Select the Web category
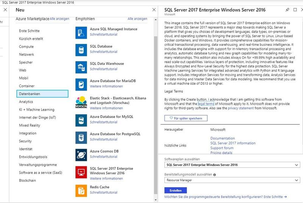This screenshot has height=203, width=303. click(x=23, y=70)
